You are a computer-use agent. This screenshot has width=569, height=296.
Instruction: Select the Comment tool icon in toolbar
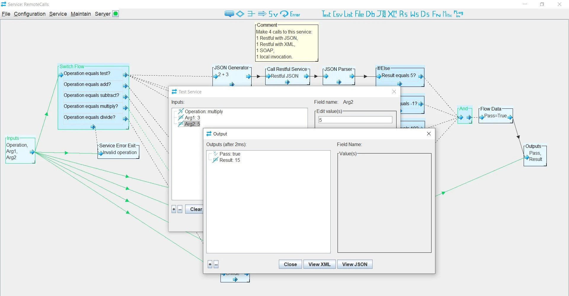(x=229, y=14)
